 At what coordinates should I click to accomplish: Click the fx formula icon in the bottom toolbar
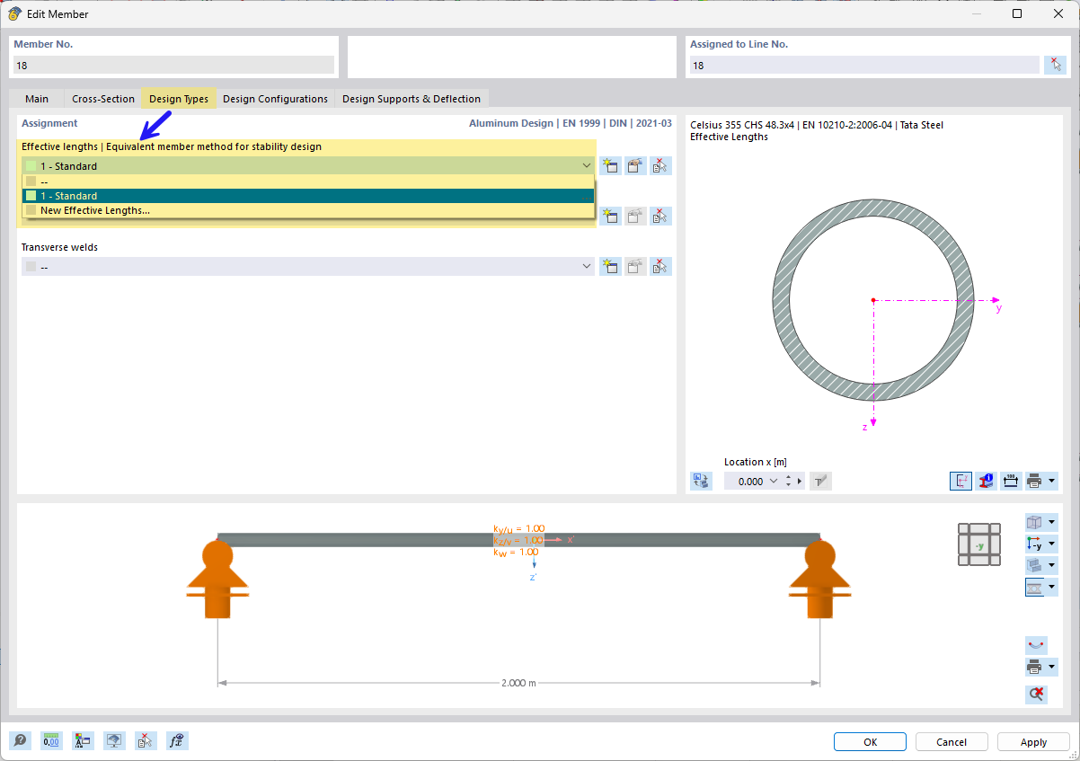click(x=177, y=740)
